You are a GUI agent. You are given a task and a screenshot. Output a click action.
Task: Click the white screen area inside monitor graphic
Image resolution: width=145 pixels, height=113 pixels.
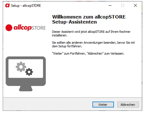click(26, 68)
